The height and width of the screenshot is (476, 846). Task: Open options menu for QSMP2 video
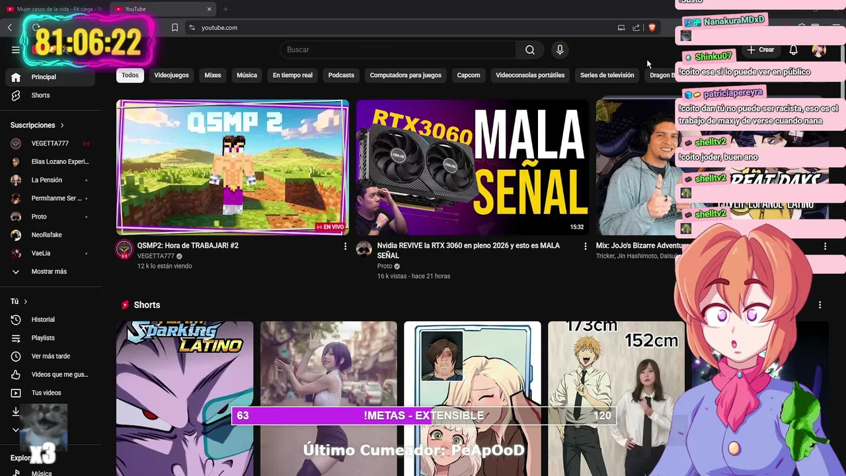click(x=345, y=246)
